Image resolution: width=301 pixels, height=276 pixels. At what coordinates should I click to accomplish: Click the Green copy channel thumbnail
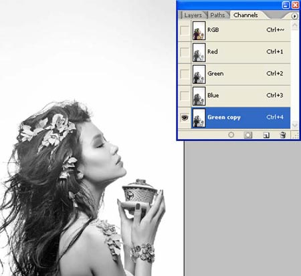tap(199, 118)
